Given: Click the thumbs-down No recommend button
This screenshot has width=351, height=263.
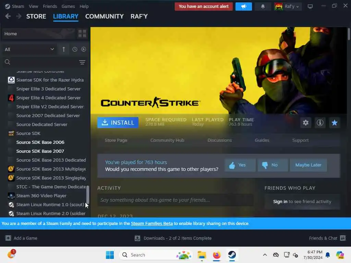Looking at the screenshot, I should point(273,165).
